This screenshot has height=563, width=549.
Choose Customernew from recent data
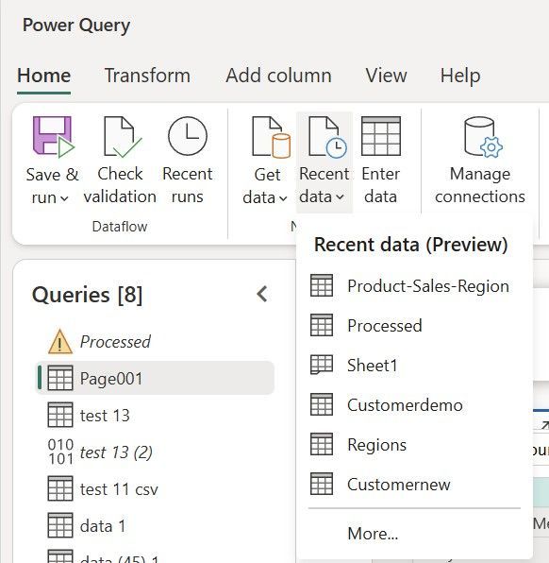(414, 485)
